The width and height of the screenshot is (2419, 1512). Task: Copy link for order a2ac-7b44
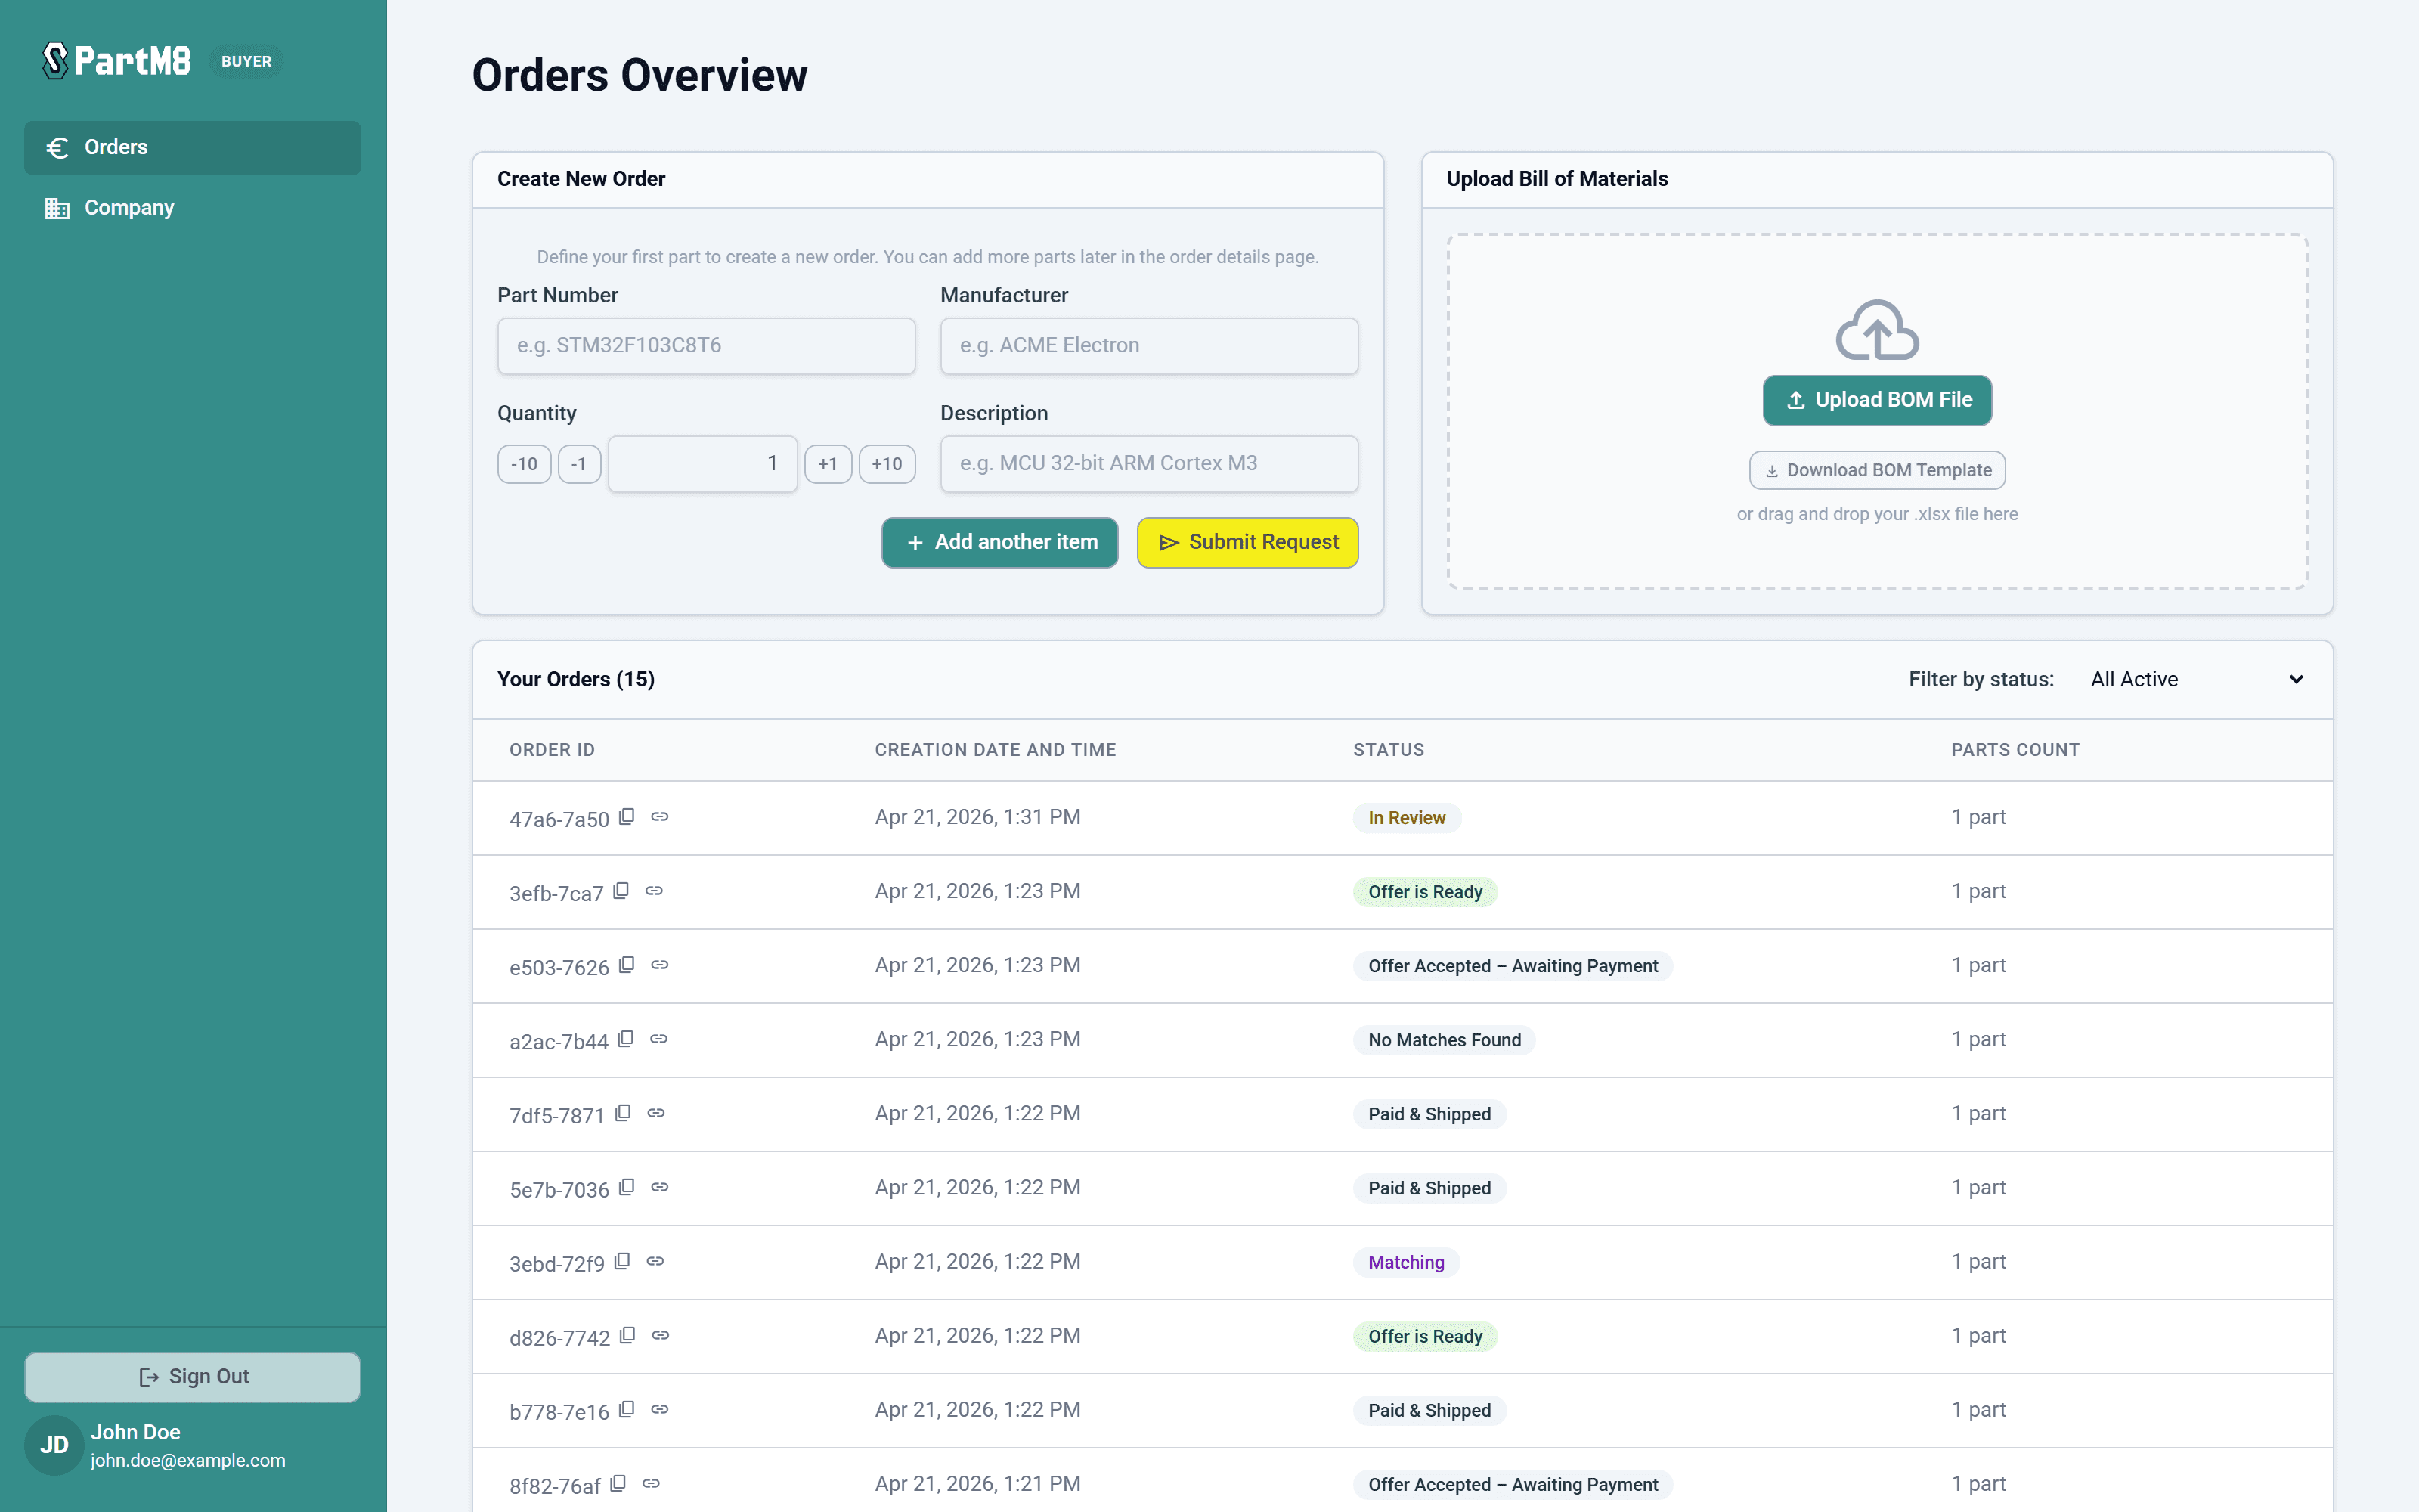[x=658, y=1039]
